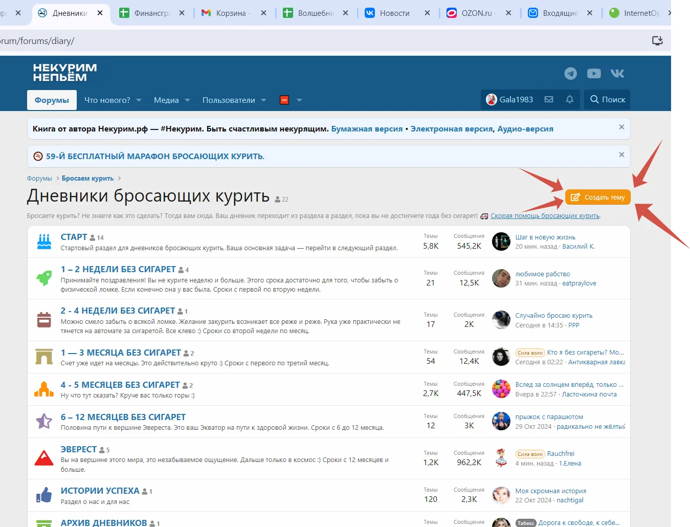The height and width of the screenshot is (527, 690).
Task: Close the Дневники browser tab
Action: click(x=100, y=13)
